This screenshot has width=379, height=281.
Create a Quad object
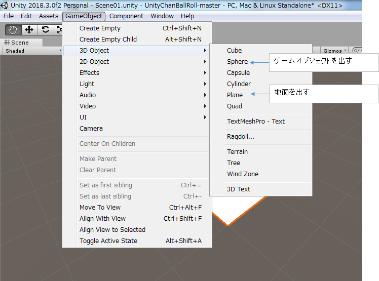coord(261,106)
